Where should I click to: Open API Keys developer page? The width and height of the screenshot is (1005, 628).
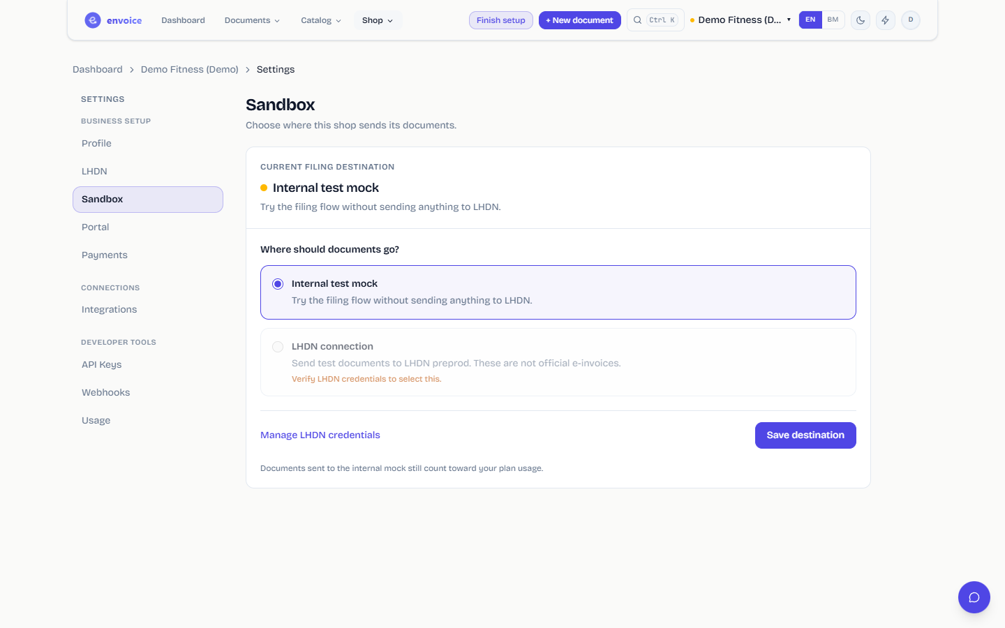coord(148,365)
